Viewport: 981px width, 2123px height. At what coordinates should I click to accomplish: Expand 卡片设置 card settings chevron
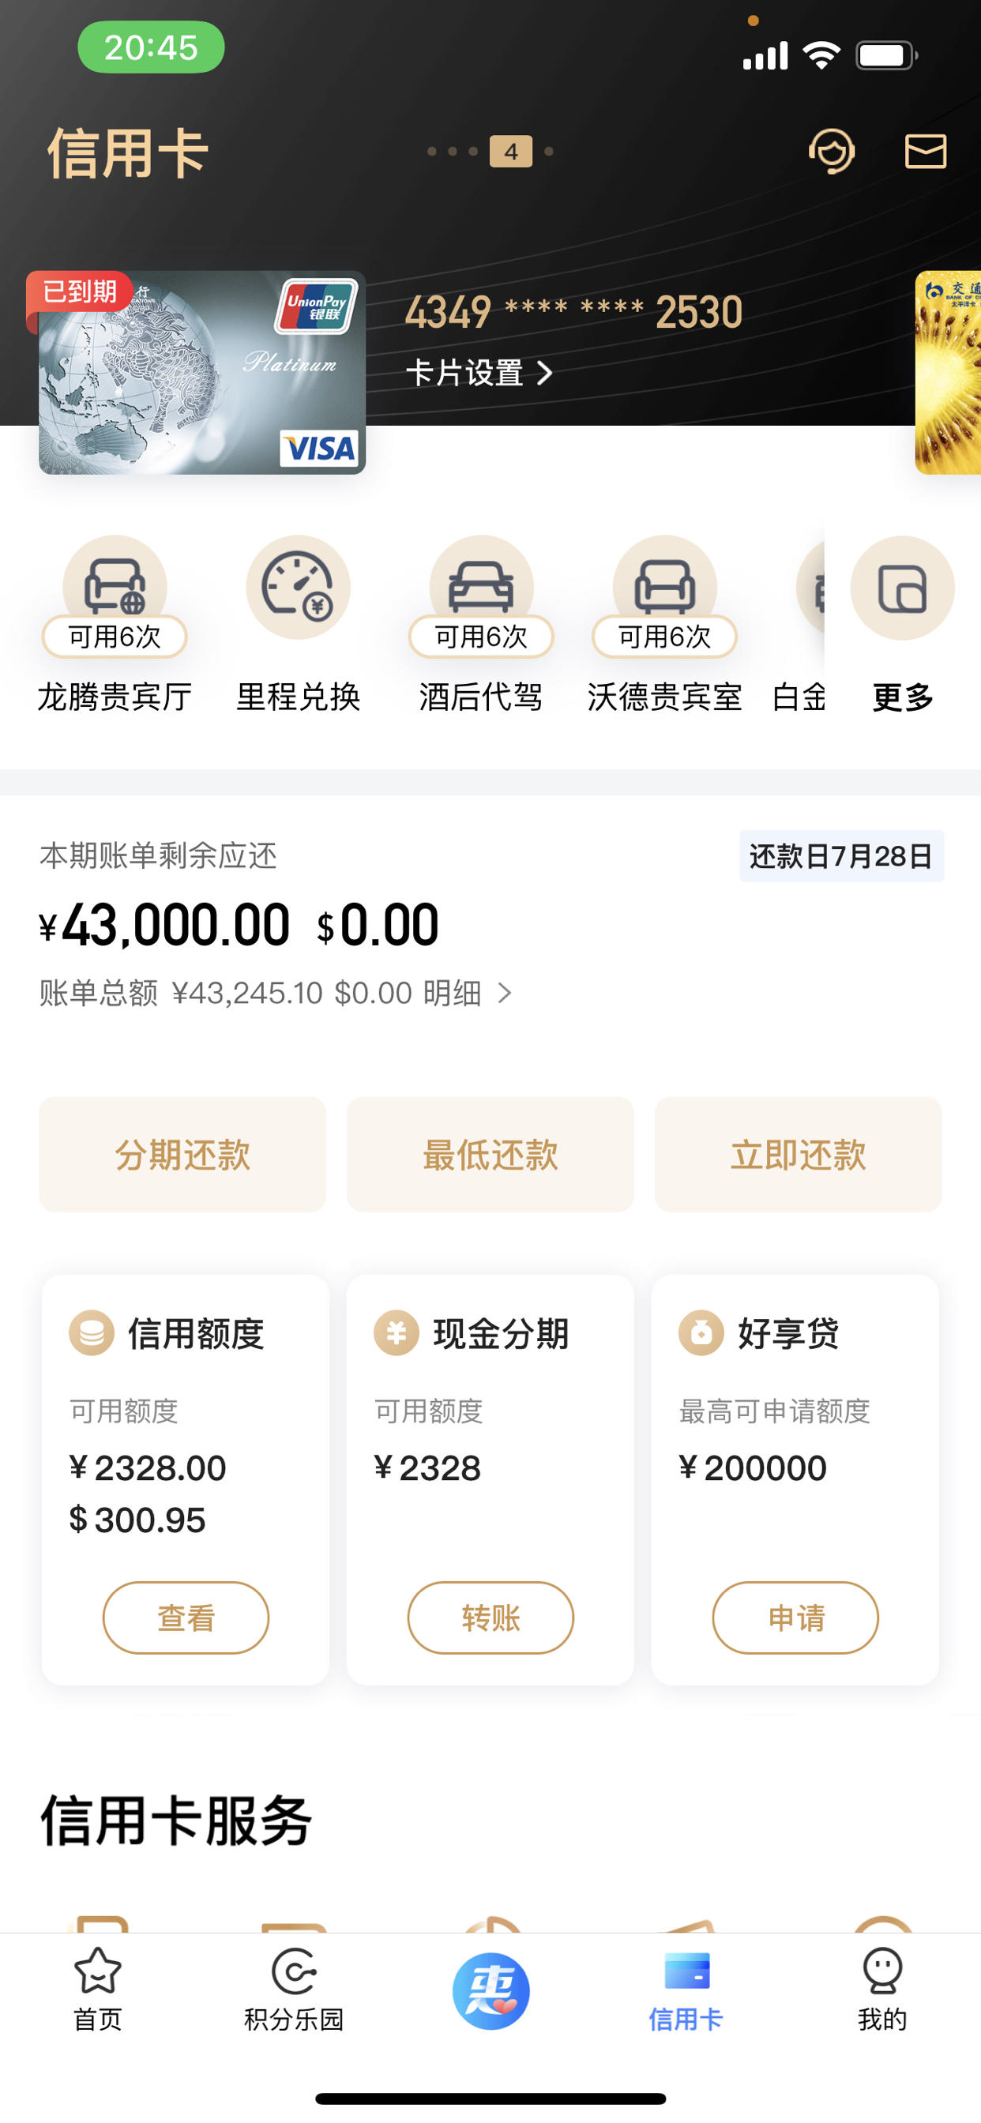544,374
